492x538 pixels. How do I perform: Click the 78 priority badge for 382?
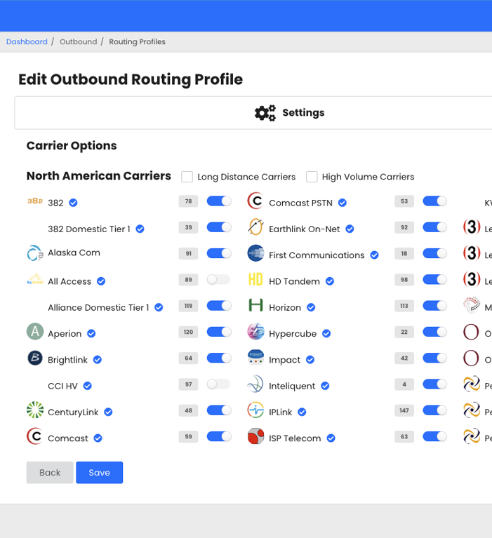(189, 201)
